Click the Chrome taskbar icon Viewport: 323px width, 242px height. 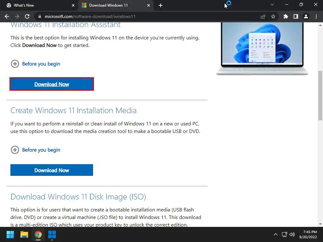point(38,234)
